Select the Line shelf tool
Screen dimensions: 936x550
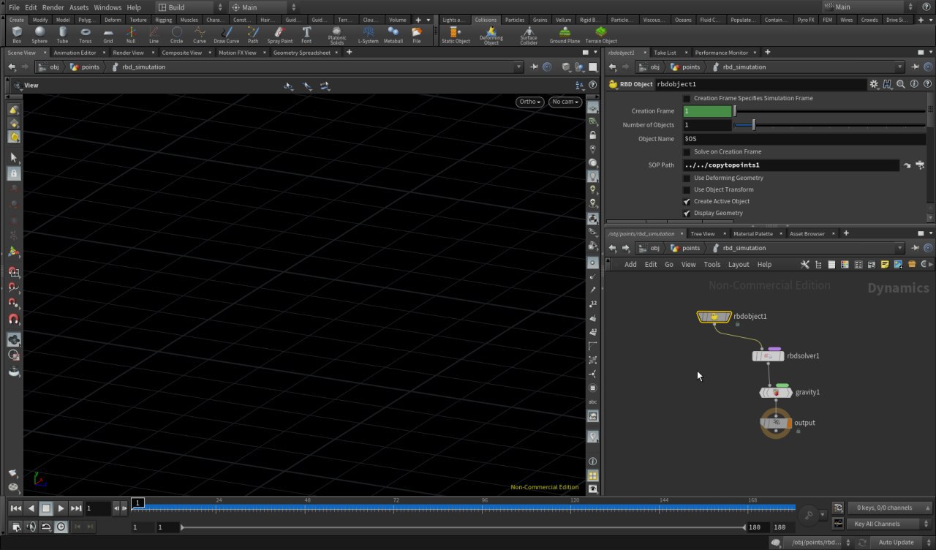(154, 34)
